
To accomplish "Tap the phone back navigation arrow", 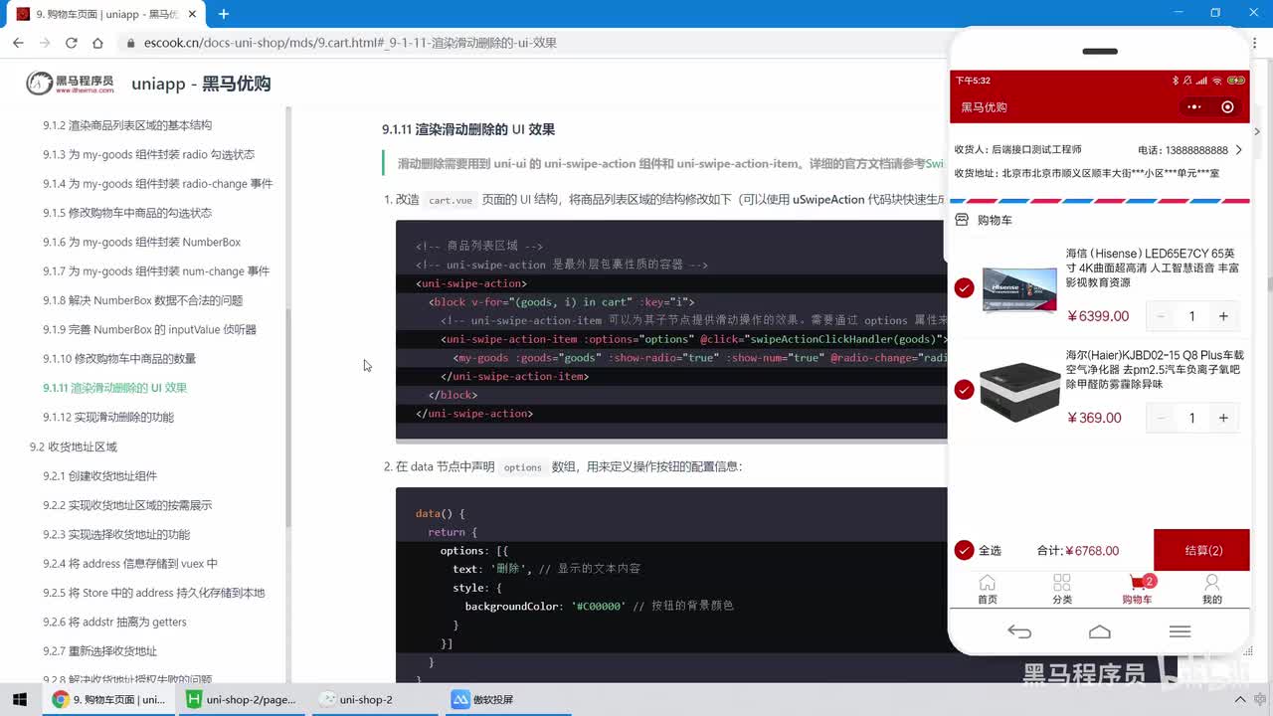I will [1019, 631].
